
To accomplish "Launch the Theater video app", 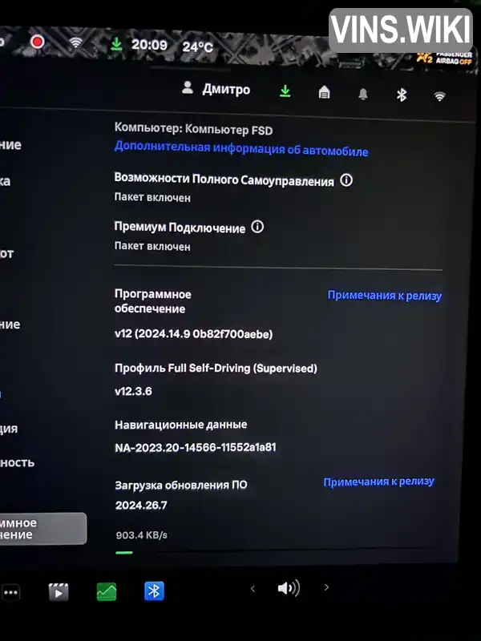I will pos(59,592).
